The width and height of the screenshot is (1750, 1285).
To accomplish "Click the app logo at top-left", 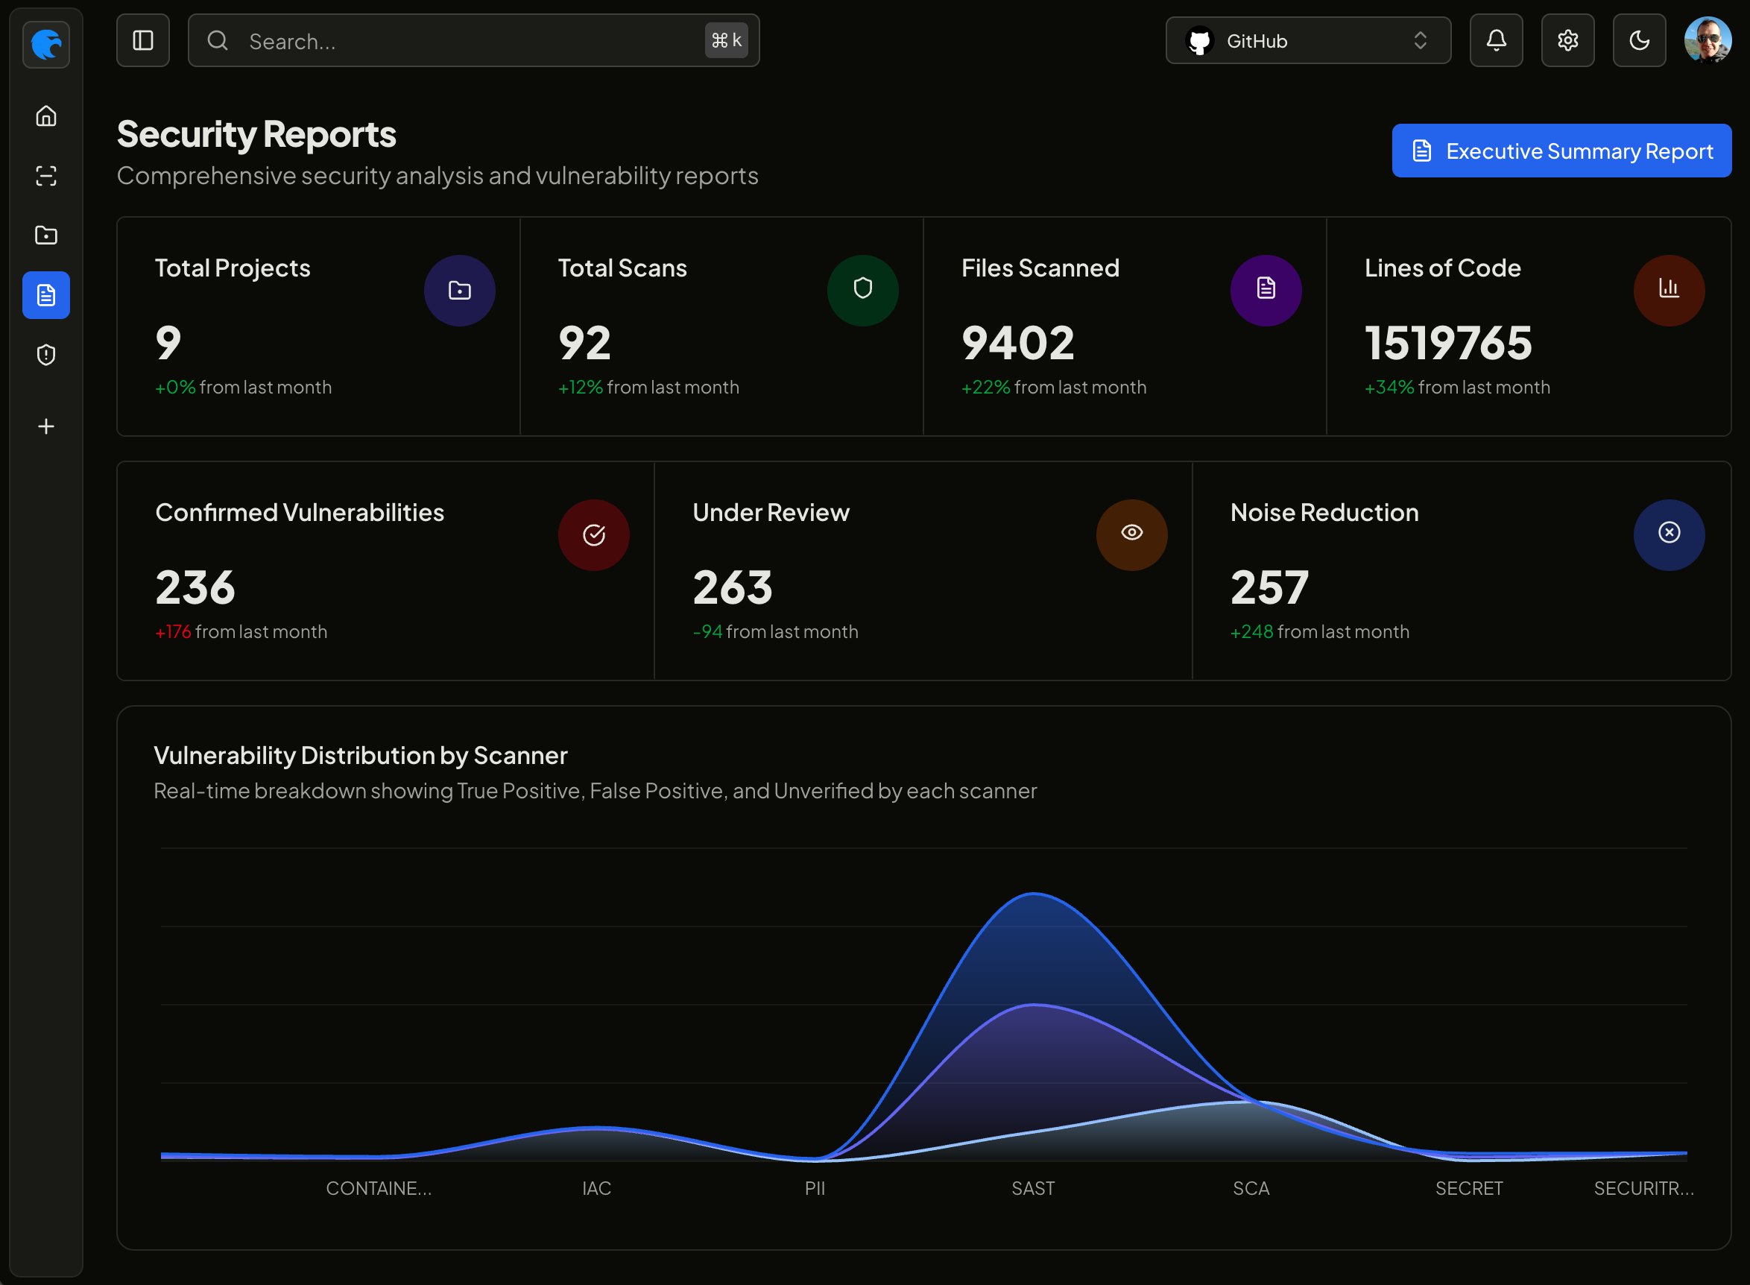I will [46, 44].
